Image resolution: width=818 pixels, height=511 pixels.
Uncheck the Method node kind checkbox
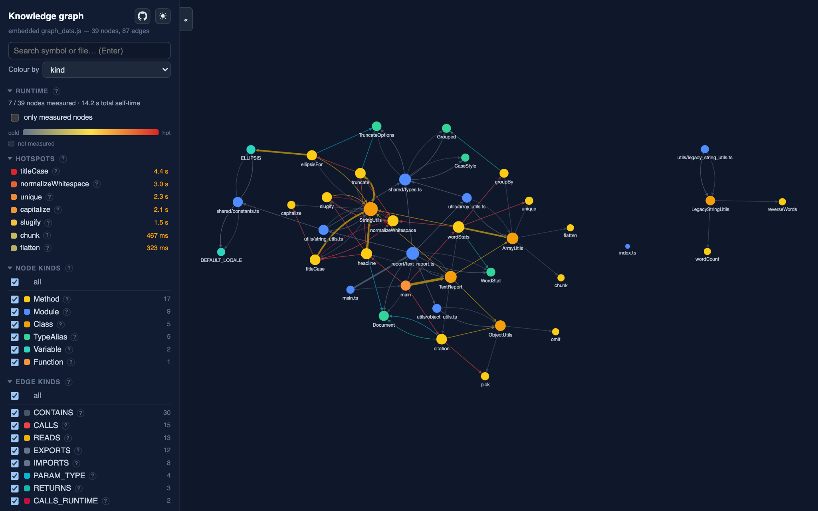(x=15, y=299)
